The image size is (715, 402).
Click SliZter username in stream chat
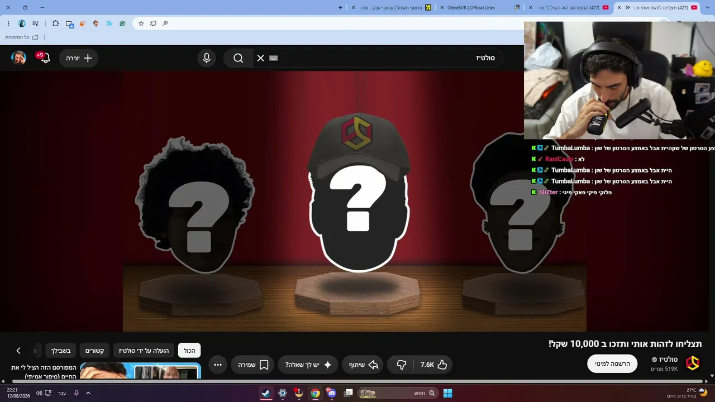pyautogui.click(x=548, y=192)
